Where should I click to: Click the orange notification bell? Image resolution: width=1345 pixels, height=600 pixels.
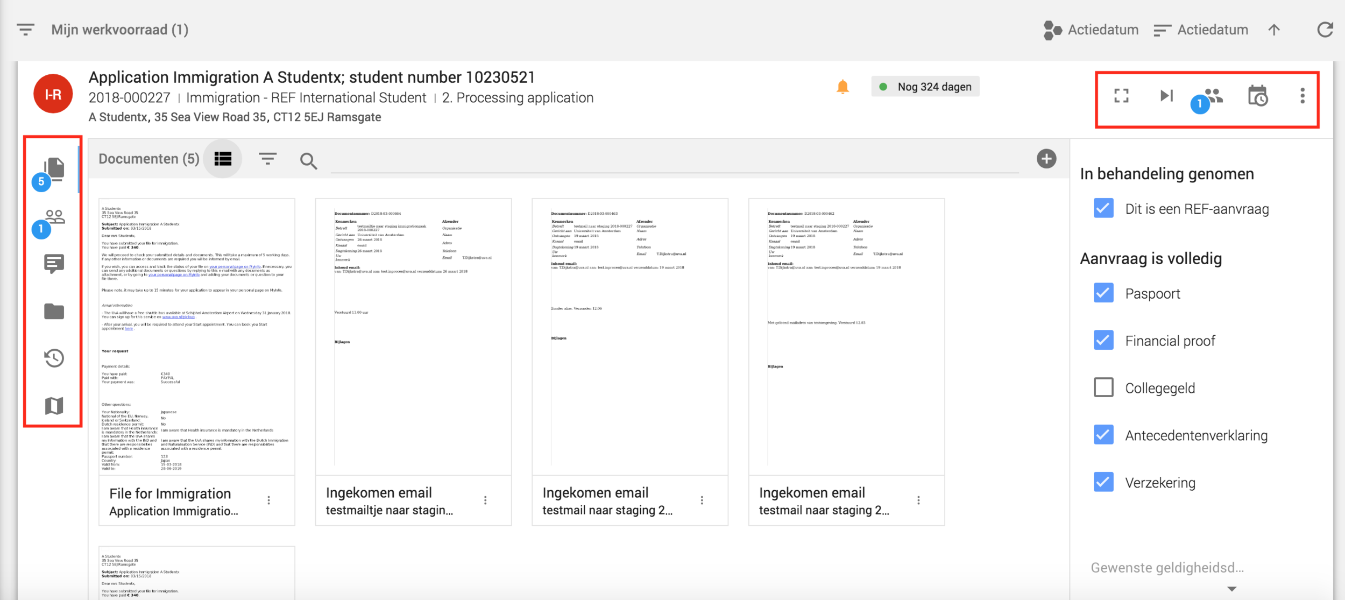click(843, 87)
